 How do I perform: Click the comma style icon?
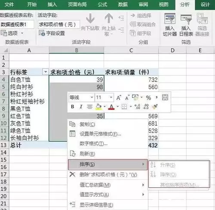coord(157,98)
